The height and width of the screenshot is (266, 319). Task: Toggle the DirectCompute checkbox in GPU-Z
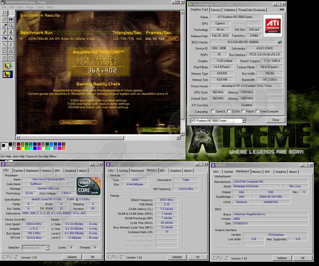[257, 112]
